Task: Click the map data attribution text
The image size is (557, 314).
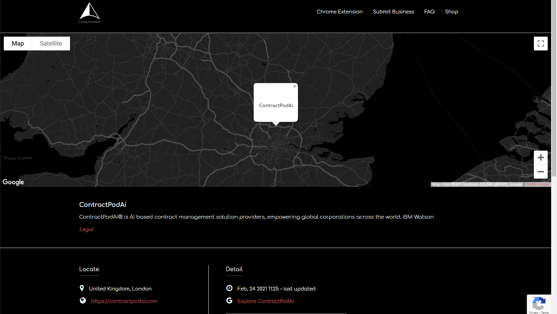Action: [477, 184]
